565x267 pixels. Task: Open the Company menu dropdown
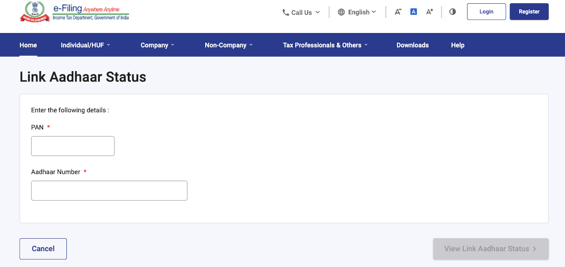click(157, 45)
